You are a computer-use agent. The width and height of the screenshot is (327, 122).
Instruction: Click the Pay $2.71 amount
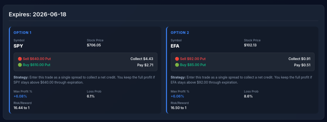coord(145,65)
